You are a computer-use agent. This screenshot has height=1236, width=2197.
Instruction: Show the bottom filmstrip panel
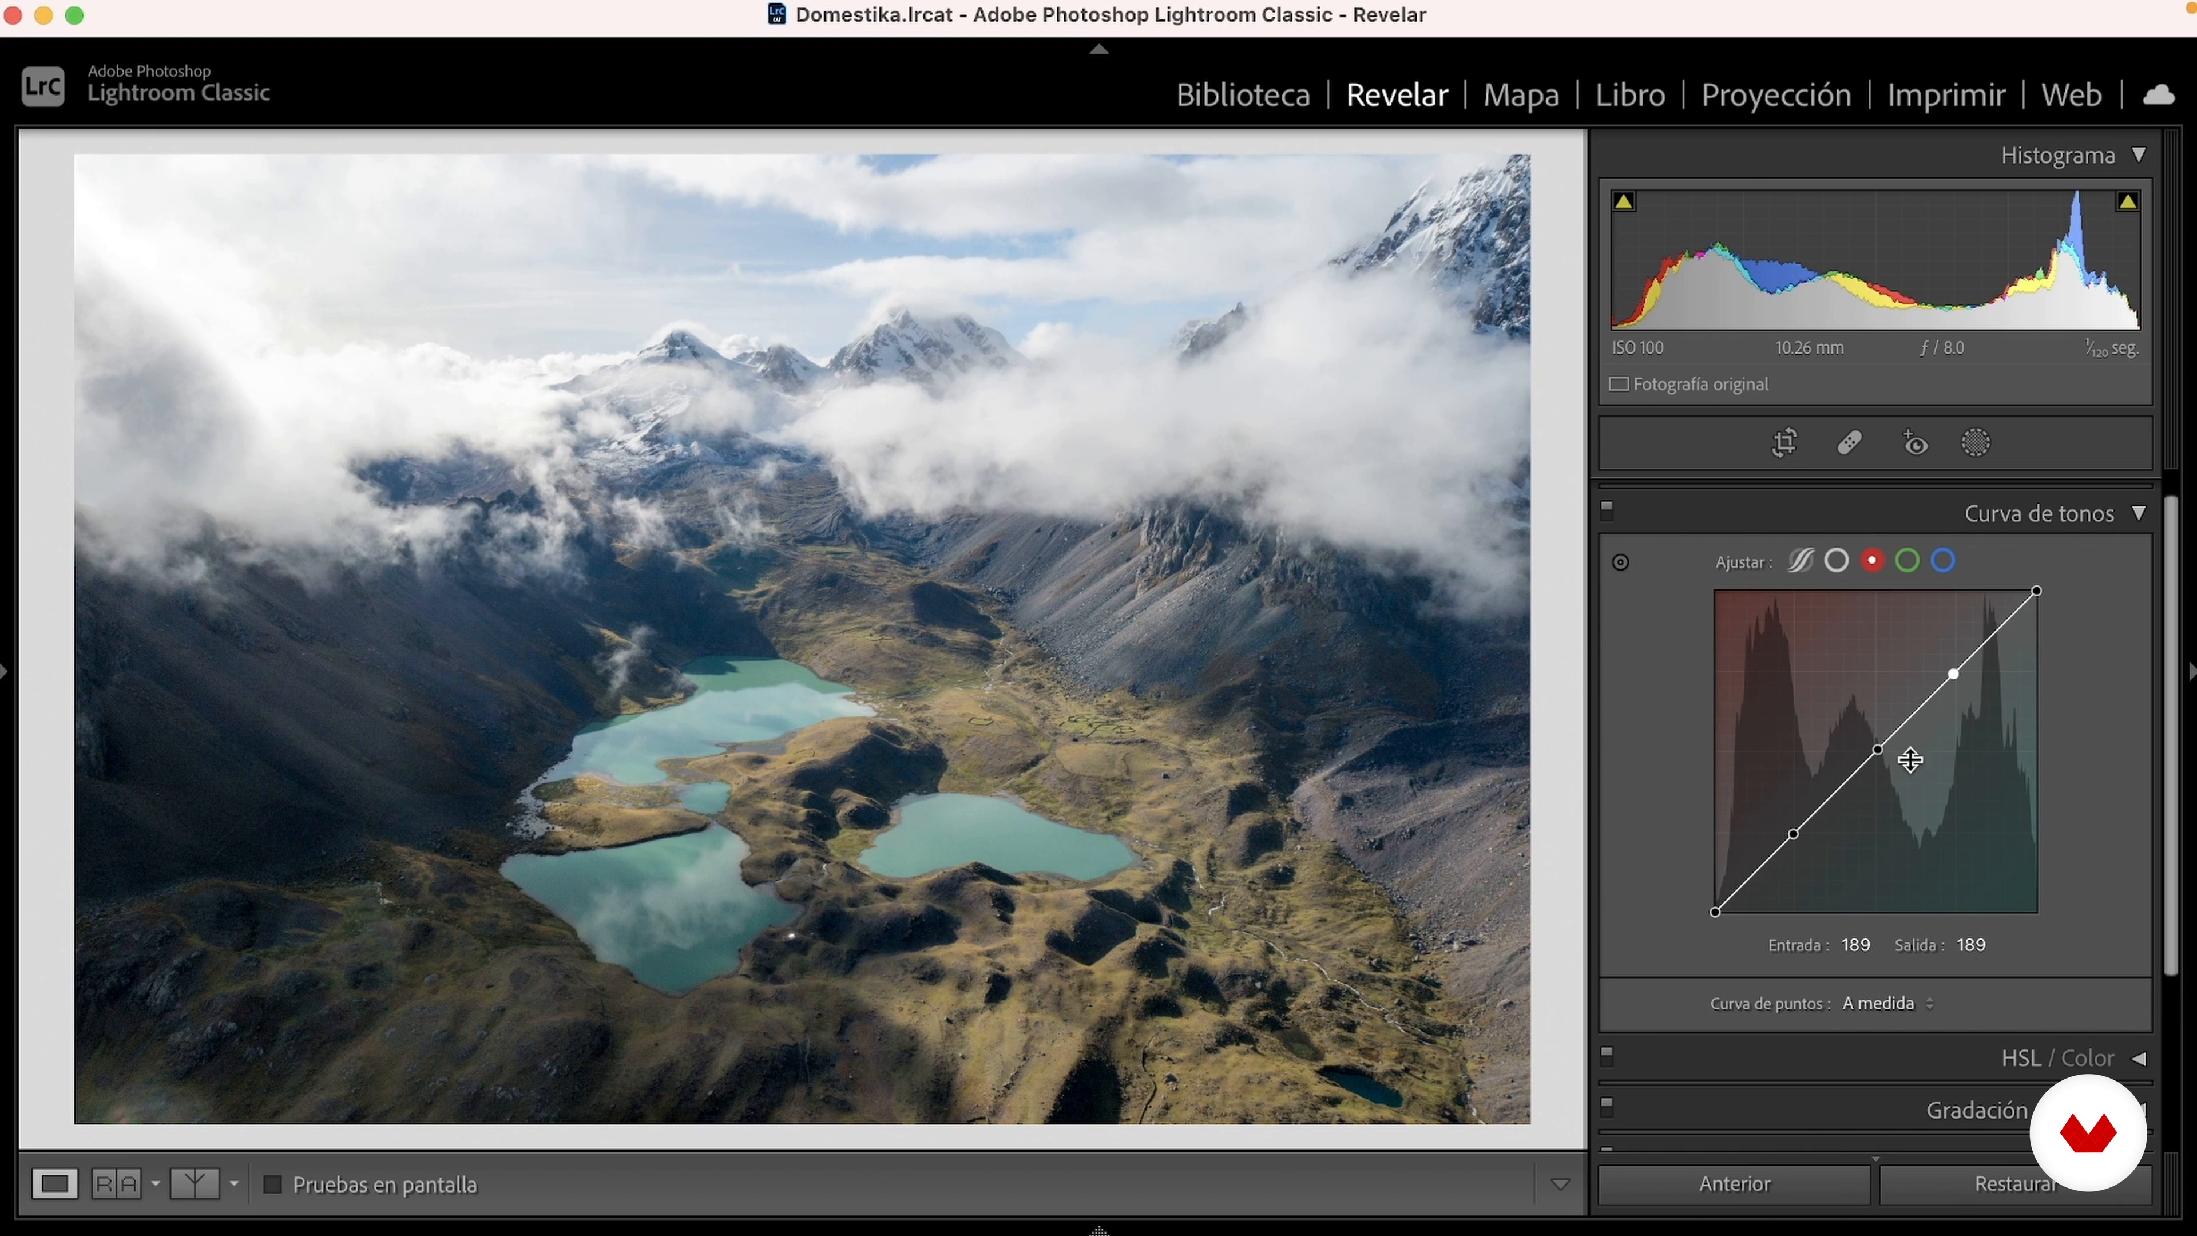coord(1098,1230)
